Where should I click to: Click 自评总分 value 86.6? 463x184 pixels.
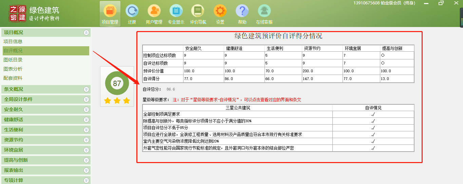pos(171,89)
